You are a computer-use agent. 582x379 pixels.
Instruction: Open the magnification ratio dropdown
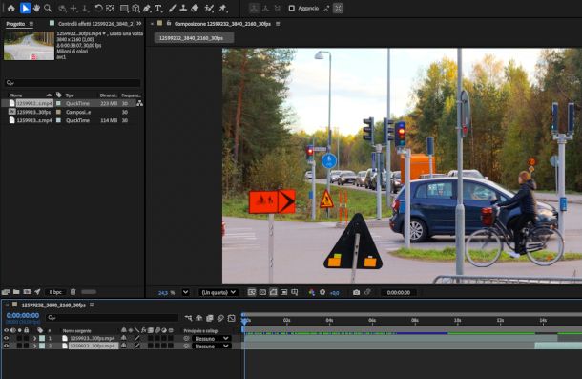click(186, 292)
